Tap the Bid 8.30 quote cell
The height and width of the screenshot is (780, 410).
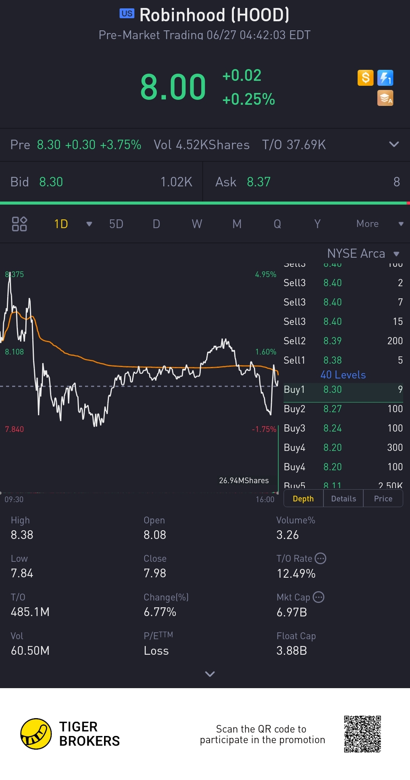(101, 182)
